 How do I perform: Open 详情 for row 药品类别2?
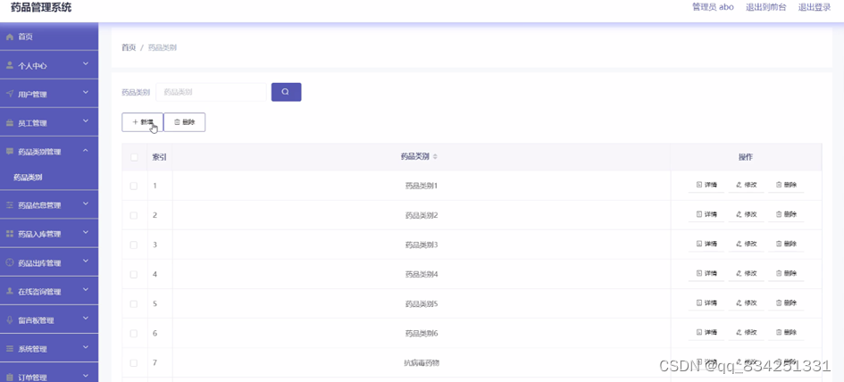point(706,214)
